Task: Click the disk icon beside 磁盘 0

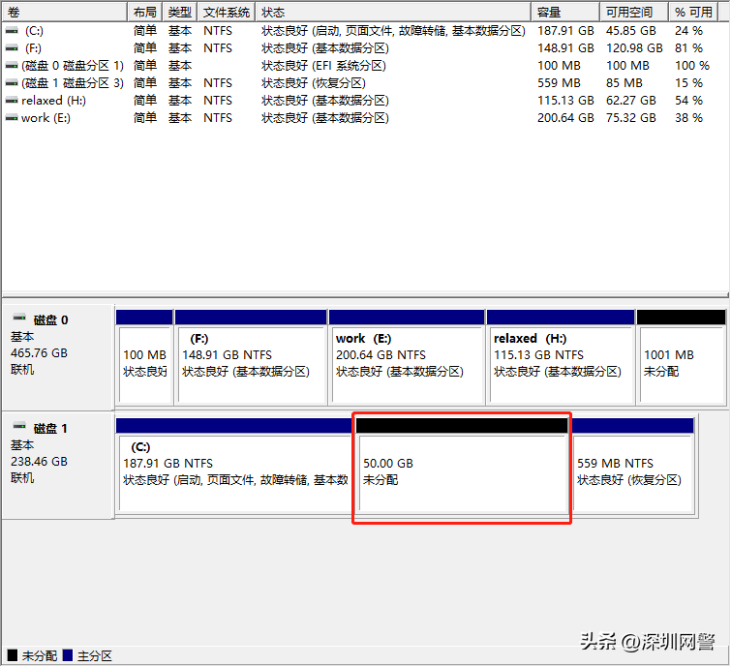Action: tap(19, 318)
